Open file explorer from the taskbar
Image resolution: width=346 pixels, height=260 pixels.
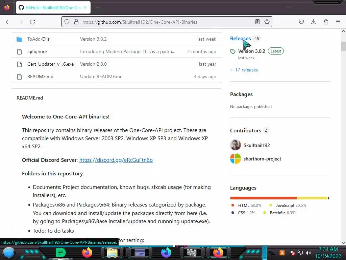(112, 253)
